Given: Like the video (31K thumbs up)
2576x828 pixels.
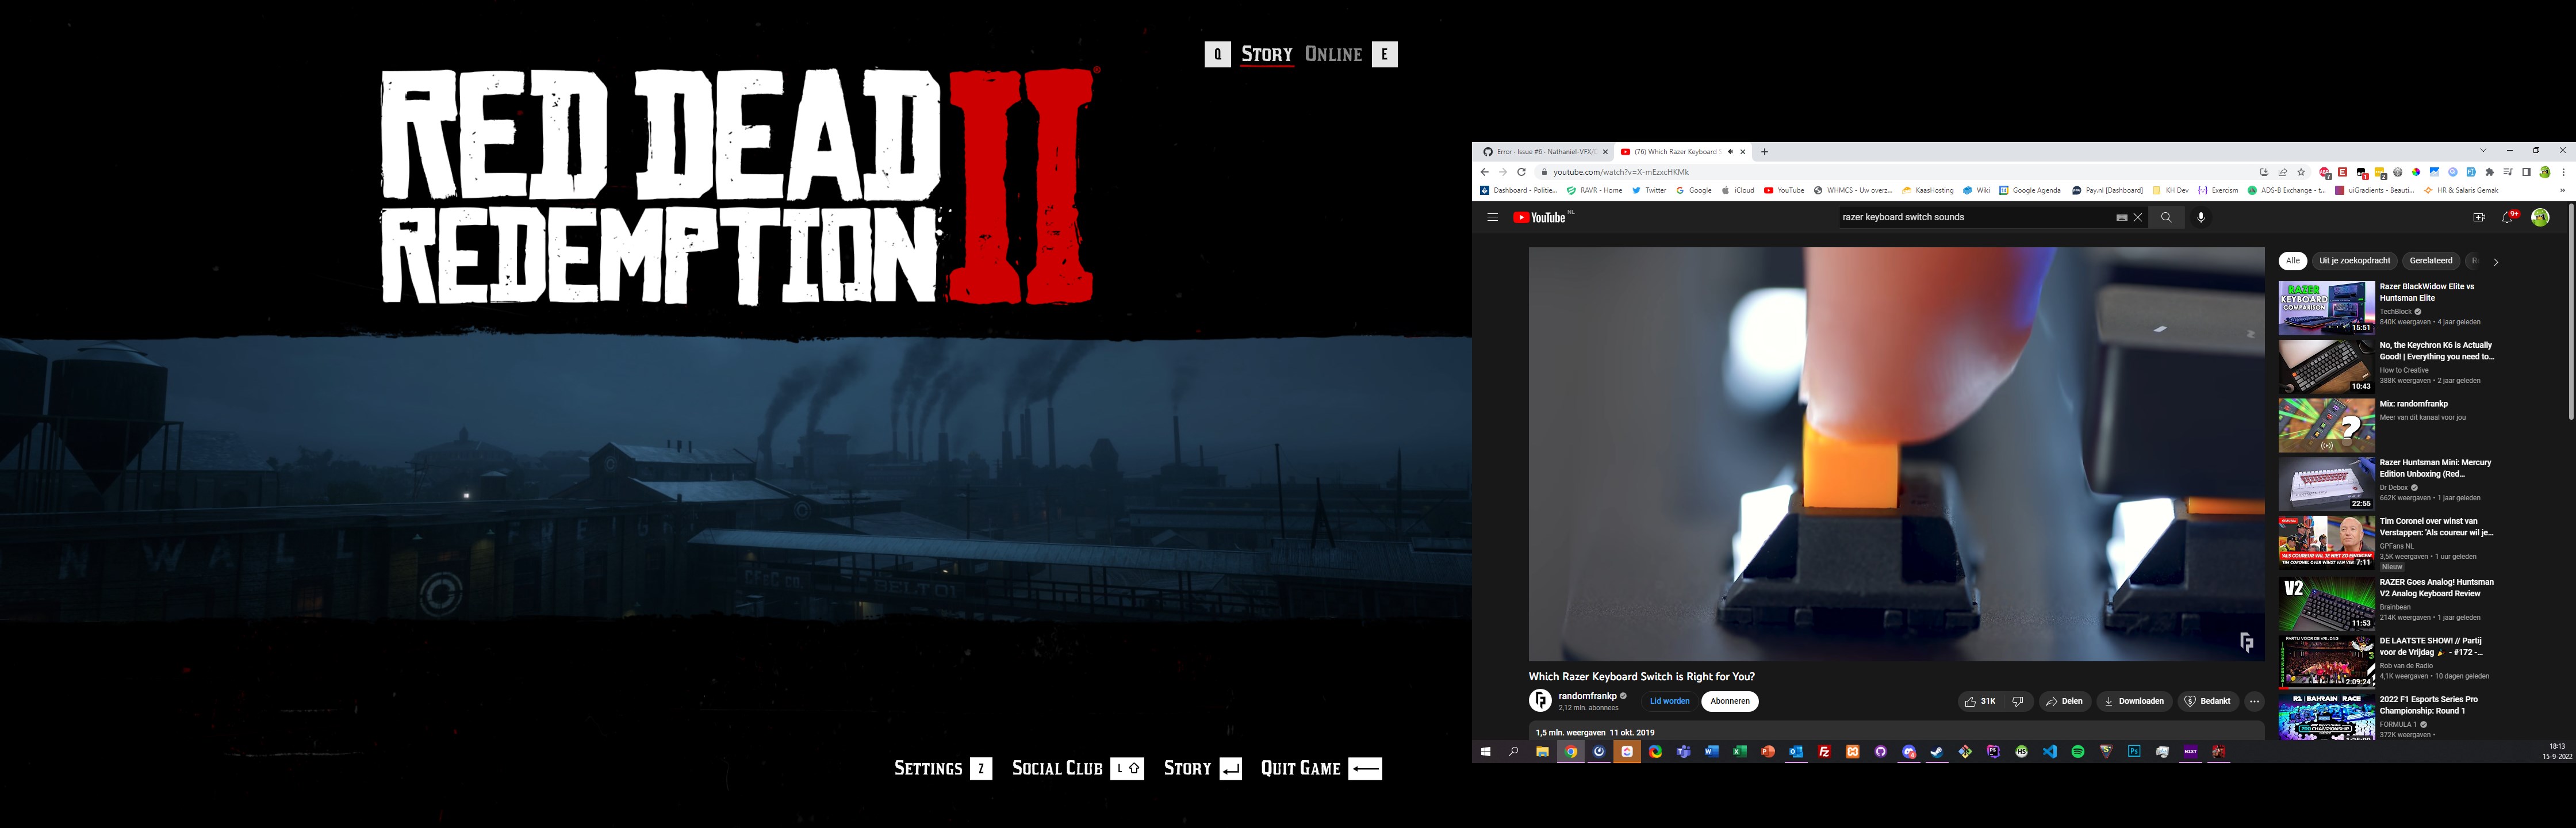Looking at the screenshot, I should (x=1979, y=701).
